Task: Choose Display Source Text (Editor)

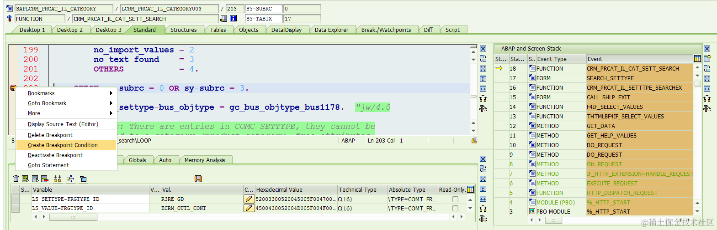Action: pyautogui.click(x=67, y=124)
